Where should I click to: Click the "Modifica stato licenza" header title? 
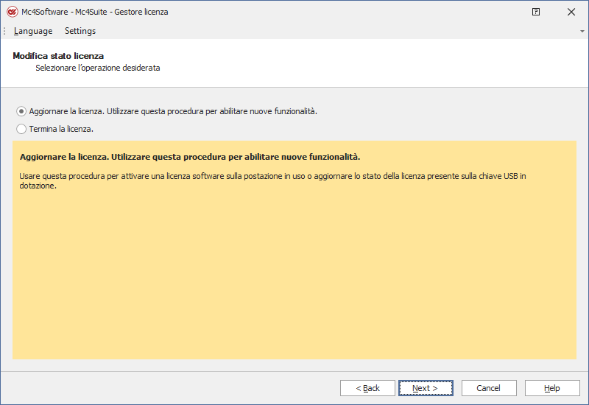pos(58,56)
